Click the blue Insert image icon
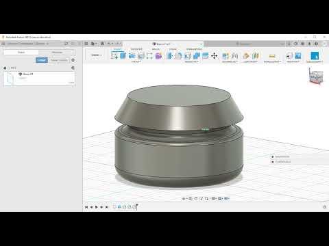 coord(298,55)
